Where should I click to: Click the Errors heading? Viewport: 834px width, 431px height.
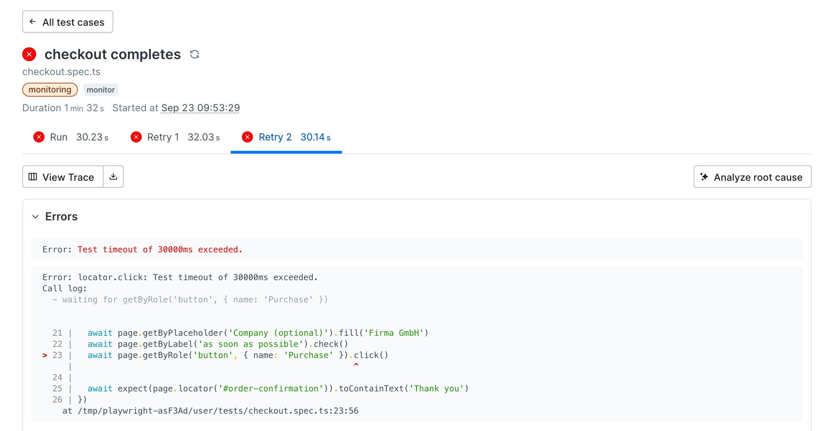[62, 217]
